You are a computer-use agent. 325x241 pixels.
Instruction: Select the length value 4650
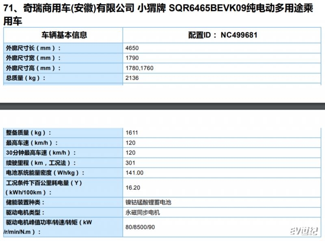[x=132, y=48]
